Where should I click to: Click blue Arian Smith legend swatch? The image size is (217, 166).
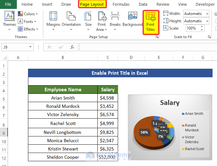click(183, 114)
